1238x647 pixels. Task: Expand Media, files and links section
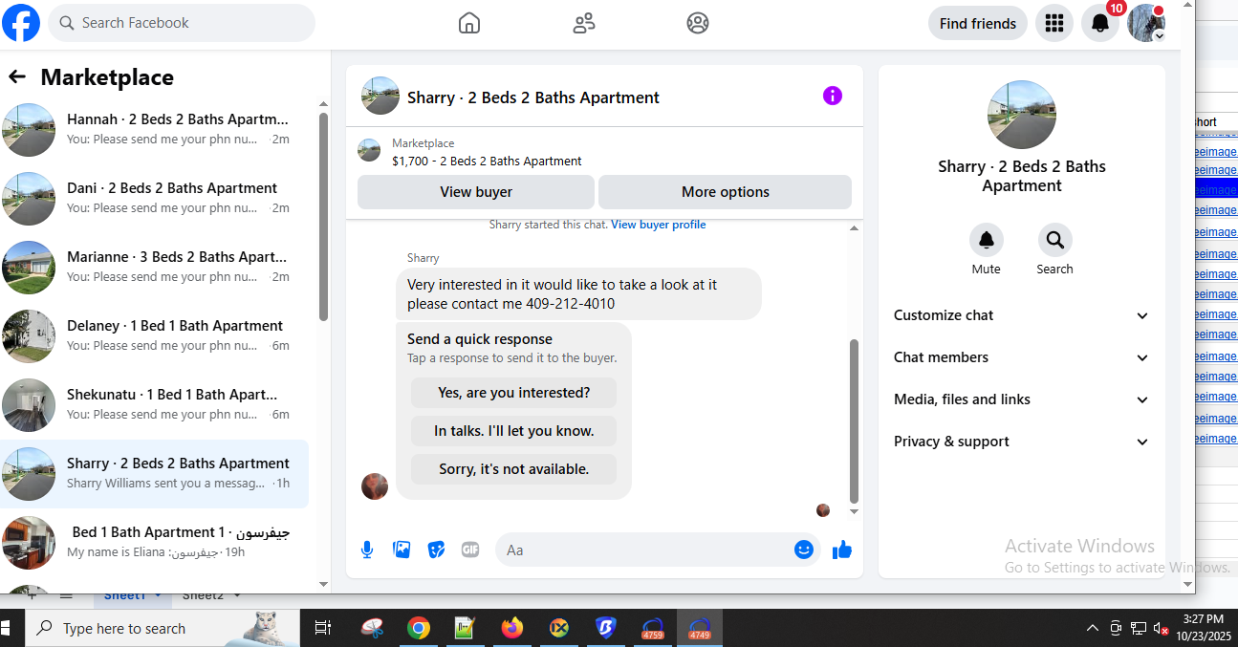tap(1021, 399)
